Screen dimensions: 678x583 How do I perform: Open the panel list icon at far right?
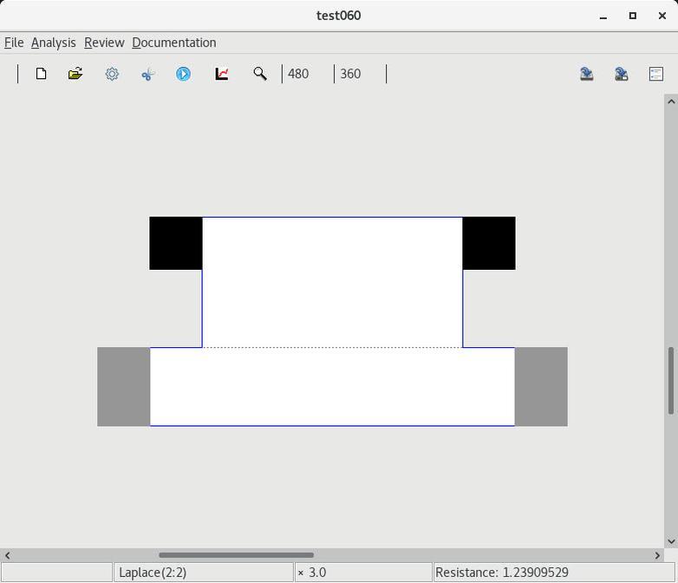tap(656, 74)
